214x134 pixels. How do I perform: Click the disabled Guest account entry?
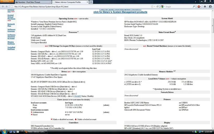click(x=35, y=115)
